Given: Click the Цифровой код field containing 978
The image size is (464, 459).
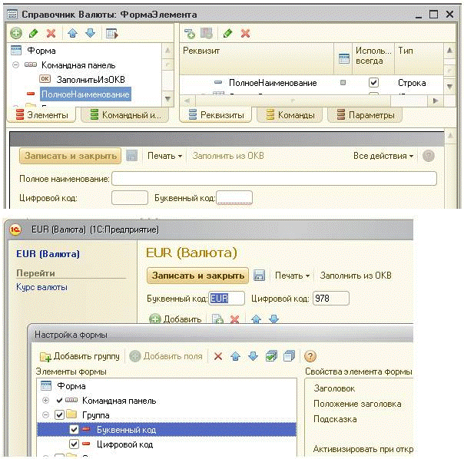Looking at the screenshot, I should [x=330, y=299].
